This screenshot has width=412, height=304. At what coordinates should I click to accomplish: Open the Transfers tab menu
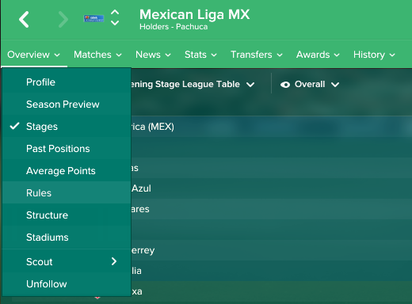click(257, 55)
